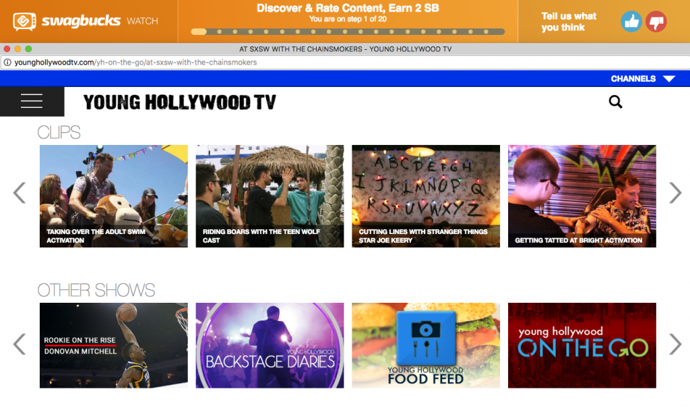Click the green maximize window button
690x408 pixels.
coord(28,49)
